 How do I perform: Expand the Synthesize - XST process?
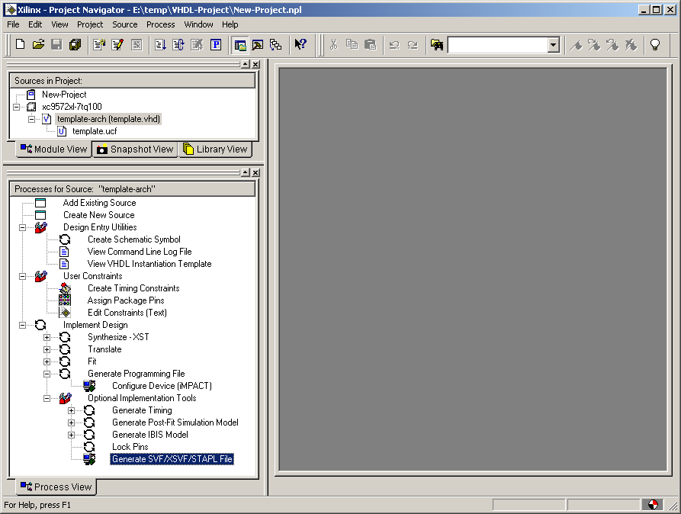(47, 337)
